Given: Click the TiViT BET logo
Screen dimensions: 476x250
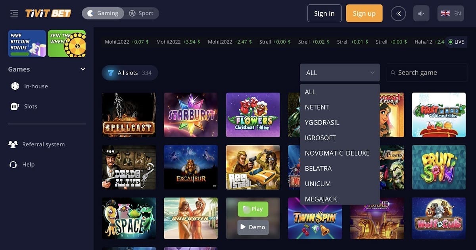Looking at the screenshot, I should pyautogui.click(x=48, y=13).
